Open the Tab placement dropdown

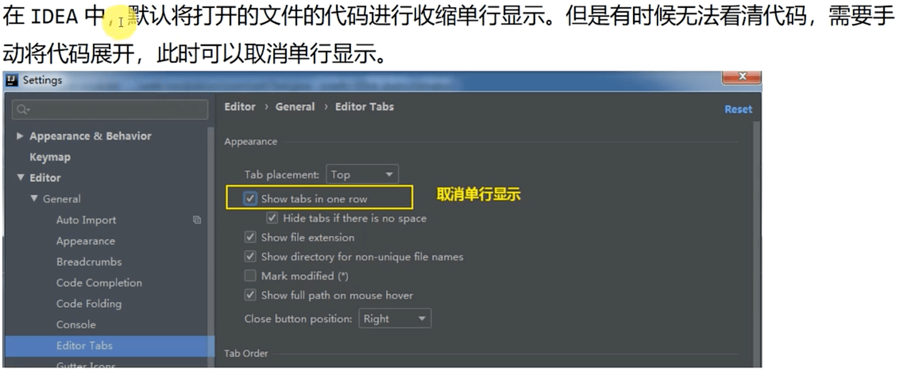[x=362, y=175]
